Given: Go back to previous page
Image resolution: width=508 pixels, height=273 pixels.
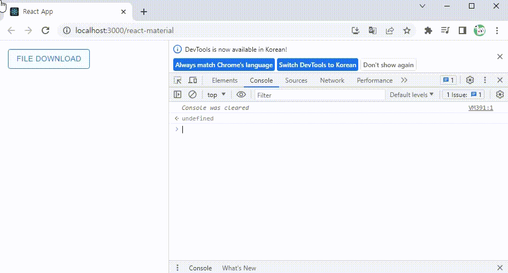Looking at the screenshot, I should coord(11,30).
